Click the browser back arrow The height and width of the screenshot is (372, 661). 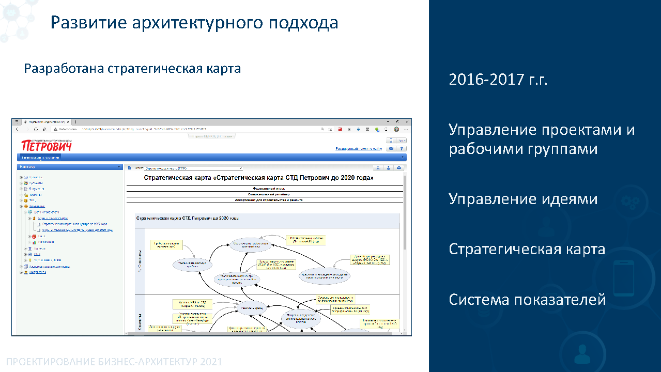click(x=17, y=129)
